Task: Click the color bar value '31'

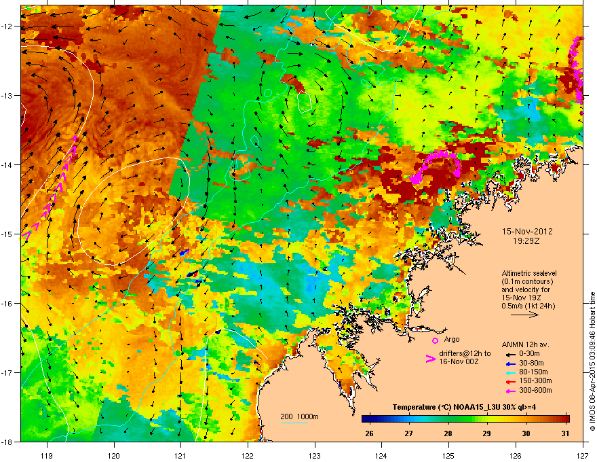Action: pos(565,433)
